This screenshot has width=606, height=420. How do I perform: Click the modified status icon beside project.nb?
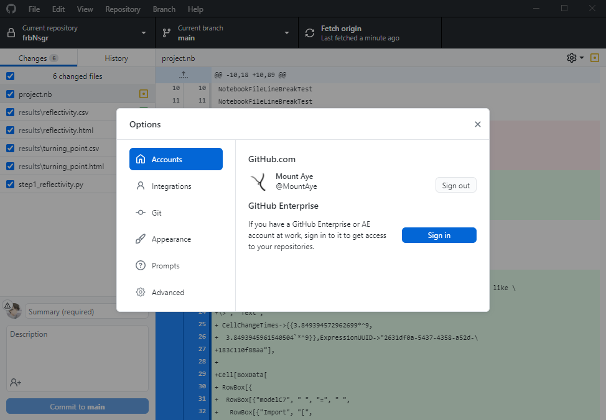click(x=144, y=94)
